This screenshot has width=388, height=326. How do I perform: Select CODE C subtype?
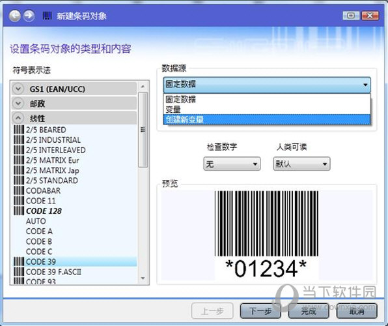(39, 252)
